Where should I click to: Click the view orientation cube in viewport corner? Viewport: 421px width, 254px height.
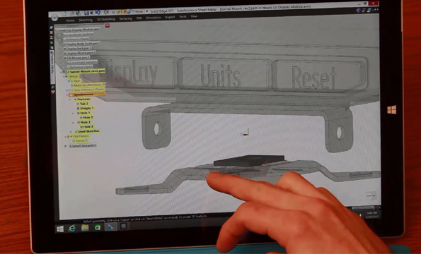pyautogui.click(x=371, y=195)
